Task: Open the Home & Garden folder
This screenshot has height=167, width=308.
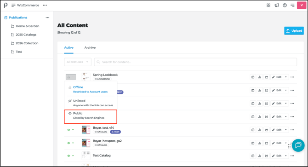Action: [25, 26]
